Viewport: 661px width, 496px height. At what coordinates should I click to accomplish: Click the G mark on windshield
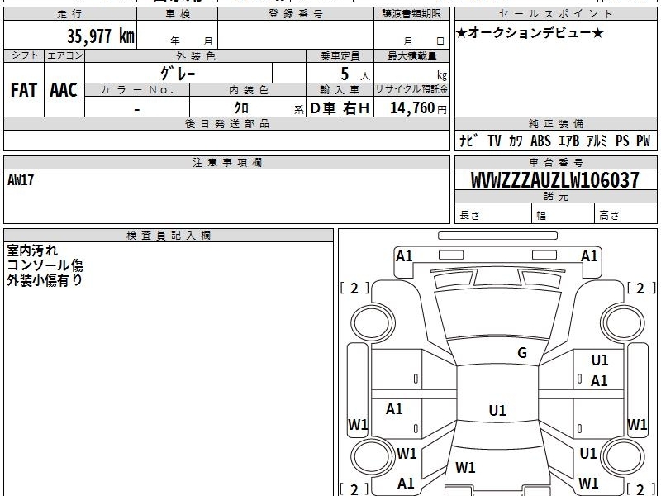pyautogui.click(x=522, y=352)
